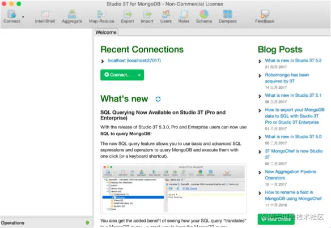Open the Map-Reduce tool

tap(101, 16)
